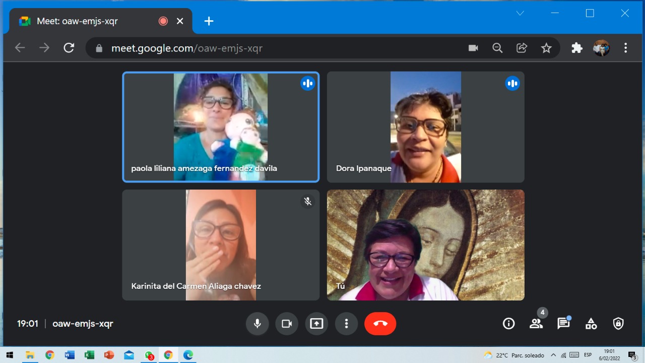The height and width of the screenshot is (363, 645).
Task: Click the oaw-emjs-xqr meeting code text
Action: pos(83,324)
